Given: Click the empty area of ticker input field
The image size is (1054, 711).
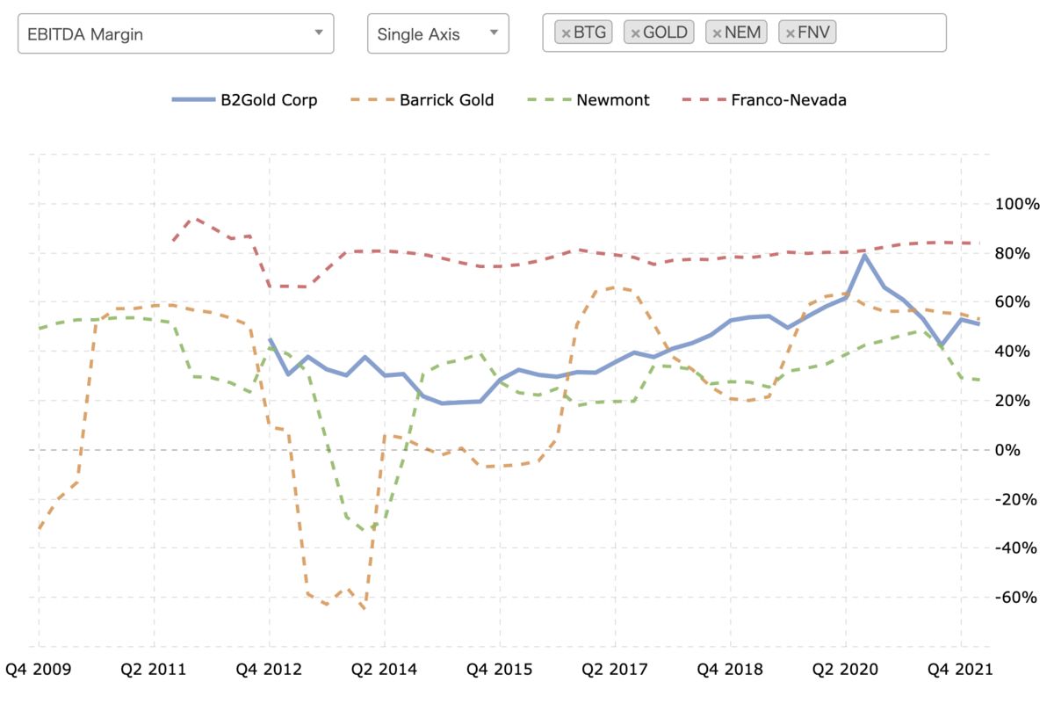Looking at the screenshot, I should (x=891, y=33).
